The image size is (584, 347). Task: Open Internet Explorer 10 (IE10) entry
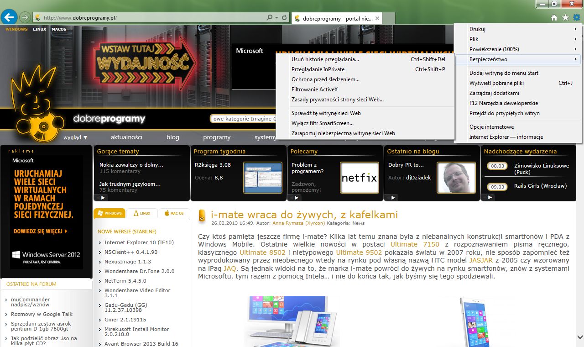[139, 242]
